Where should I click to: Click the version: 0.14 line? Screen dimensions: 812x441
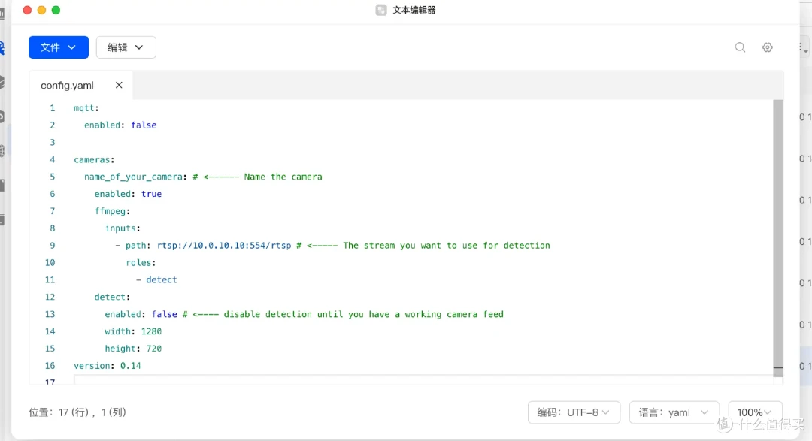tap(108, 365)
